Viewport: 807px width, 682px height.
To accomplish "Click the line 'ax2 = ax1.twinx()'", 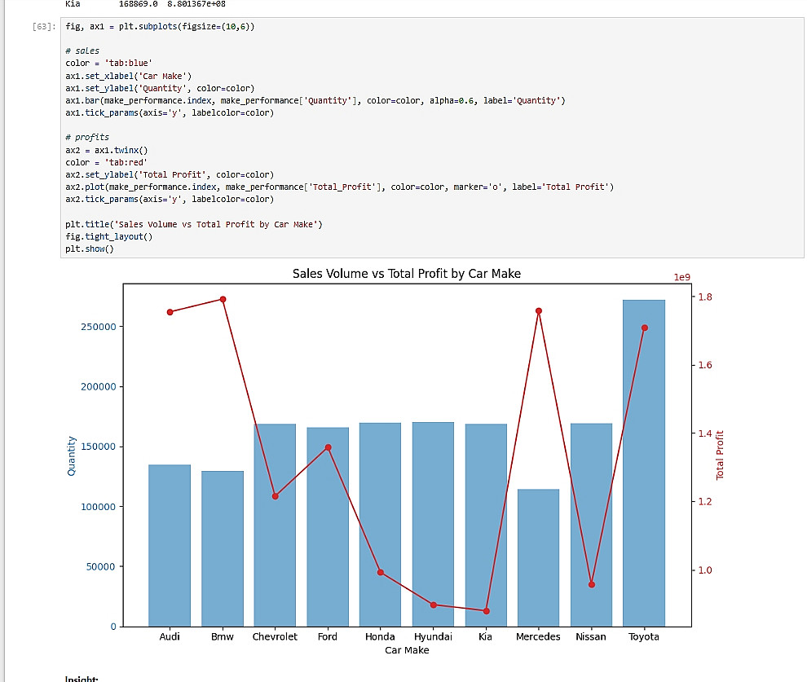I will coord(107,150).
